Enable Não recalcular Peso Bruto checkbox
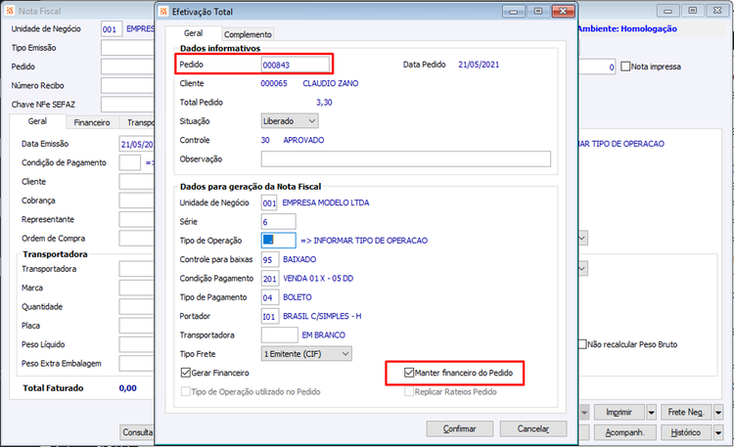The width and height of the screenshot is (734, 447). [582, 344]
